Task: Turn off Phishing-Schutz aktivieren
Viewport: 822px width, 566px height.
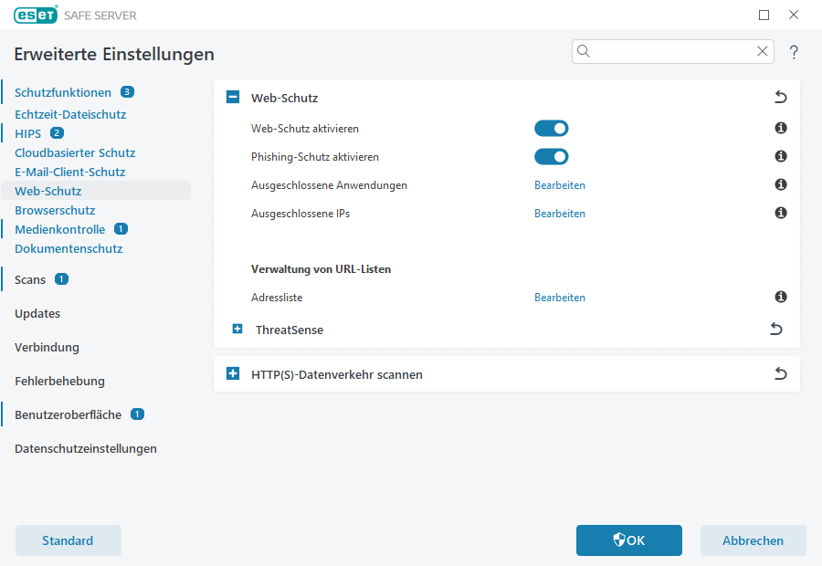Action: 551,156
